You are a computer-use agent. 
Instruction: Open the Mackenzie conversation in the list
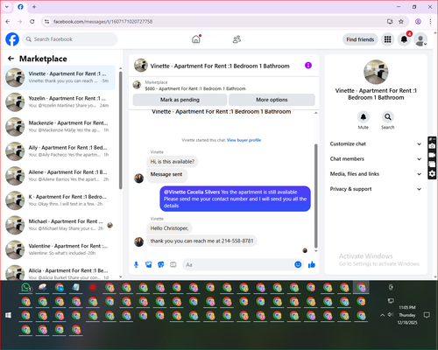tap(60, 127)
